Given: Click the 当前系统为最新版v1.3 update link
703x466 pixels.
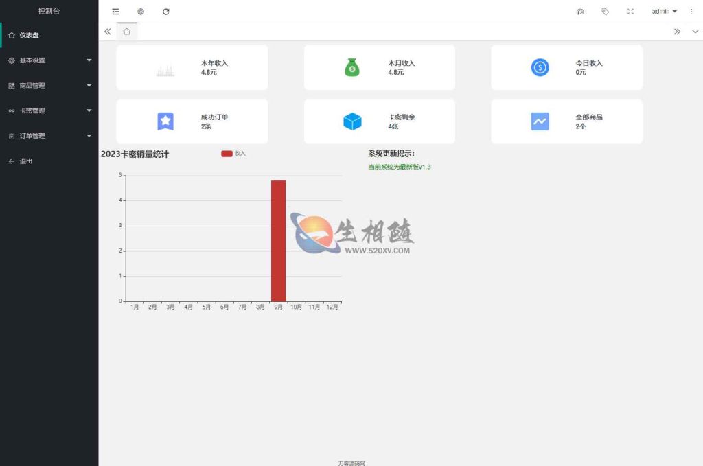Looking at the screenshot, I should 399,167.
